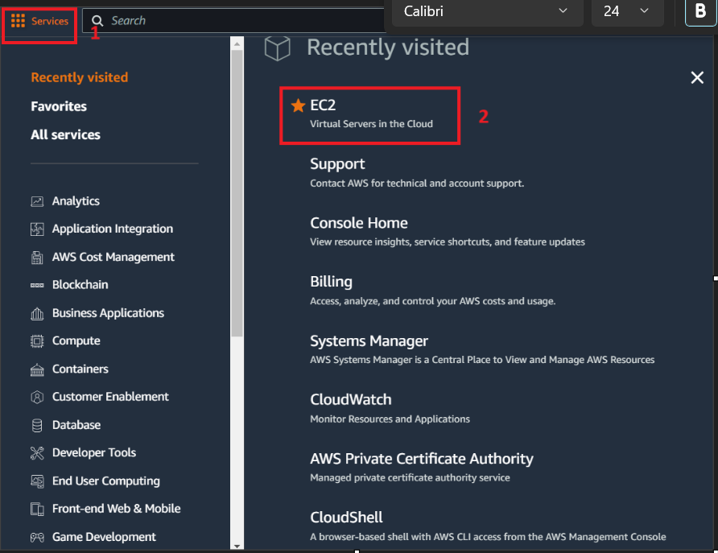This screenshot has width=718, height=553.
Task: Select the AWS Cost Management icon
Action: coord(37,258)
